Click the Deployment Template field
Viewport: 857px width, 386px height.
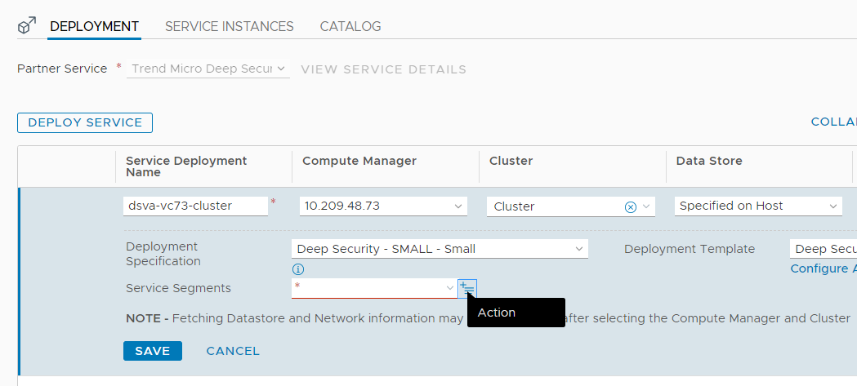[x=823, y=249]
